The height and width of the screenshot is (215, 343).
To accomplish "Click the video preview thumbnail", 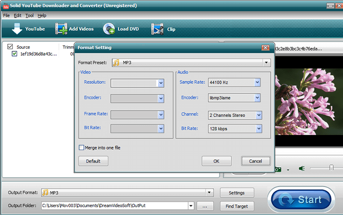I will 309,101.
